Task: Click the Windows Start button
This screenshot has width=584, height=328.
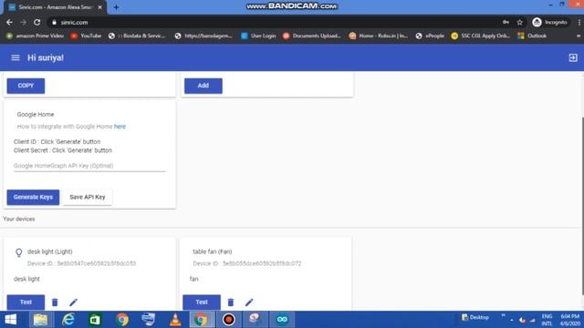Action: (11, 320)
